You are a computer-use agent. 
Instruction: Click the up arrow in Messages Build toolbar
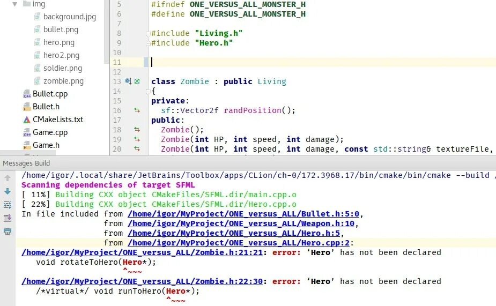(8, 178)
